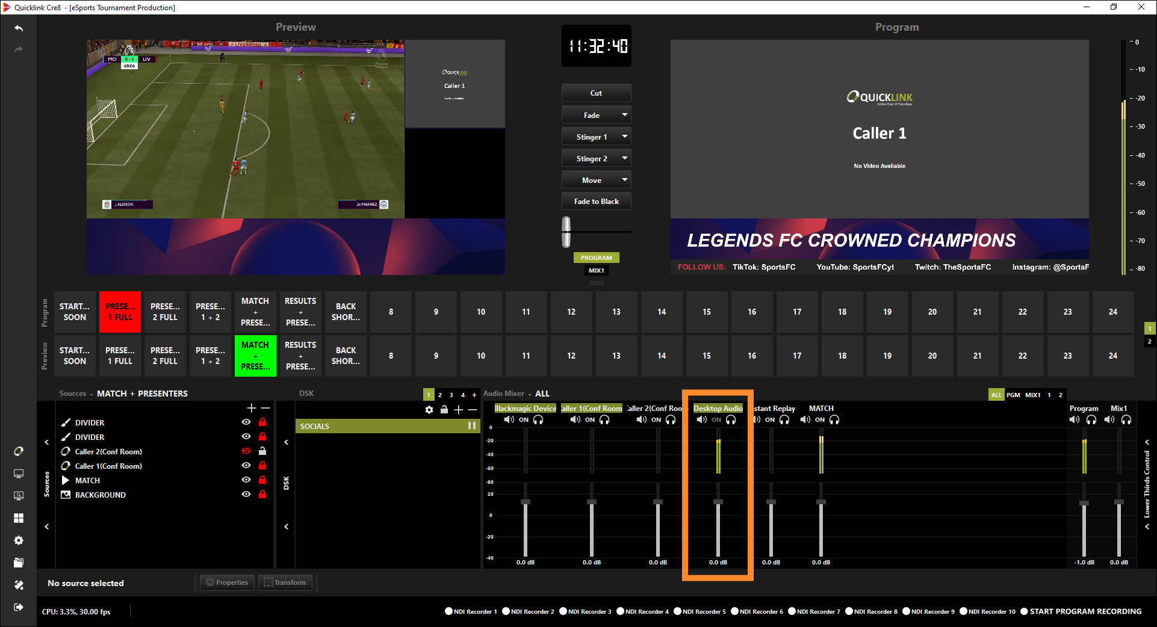Open the DSK settings gear

429,410
